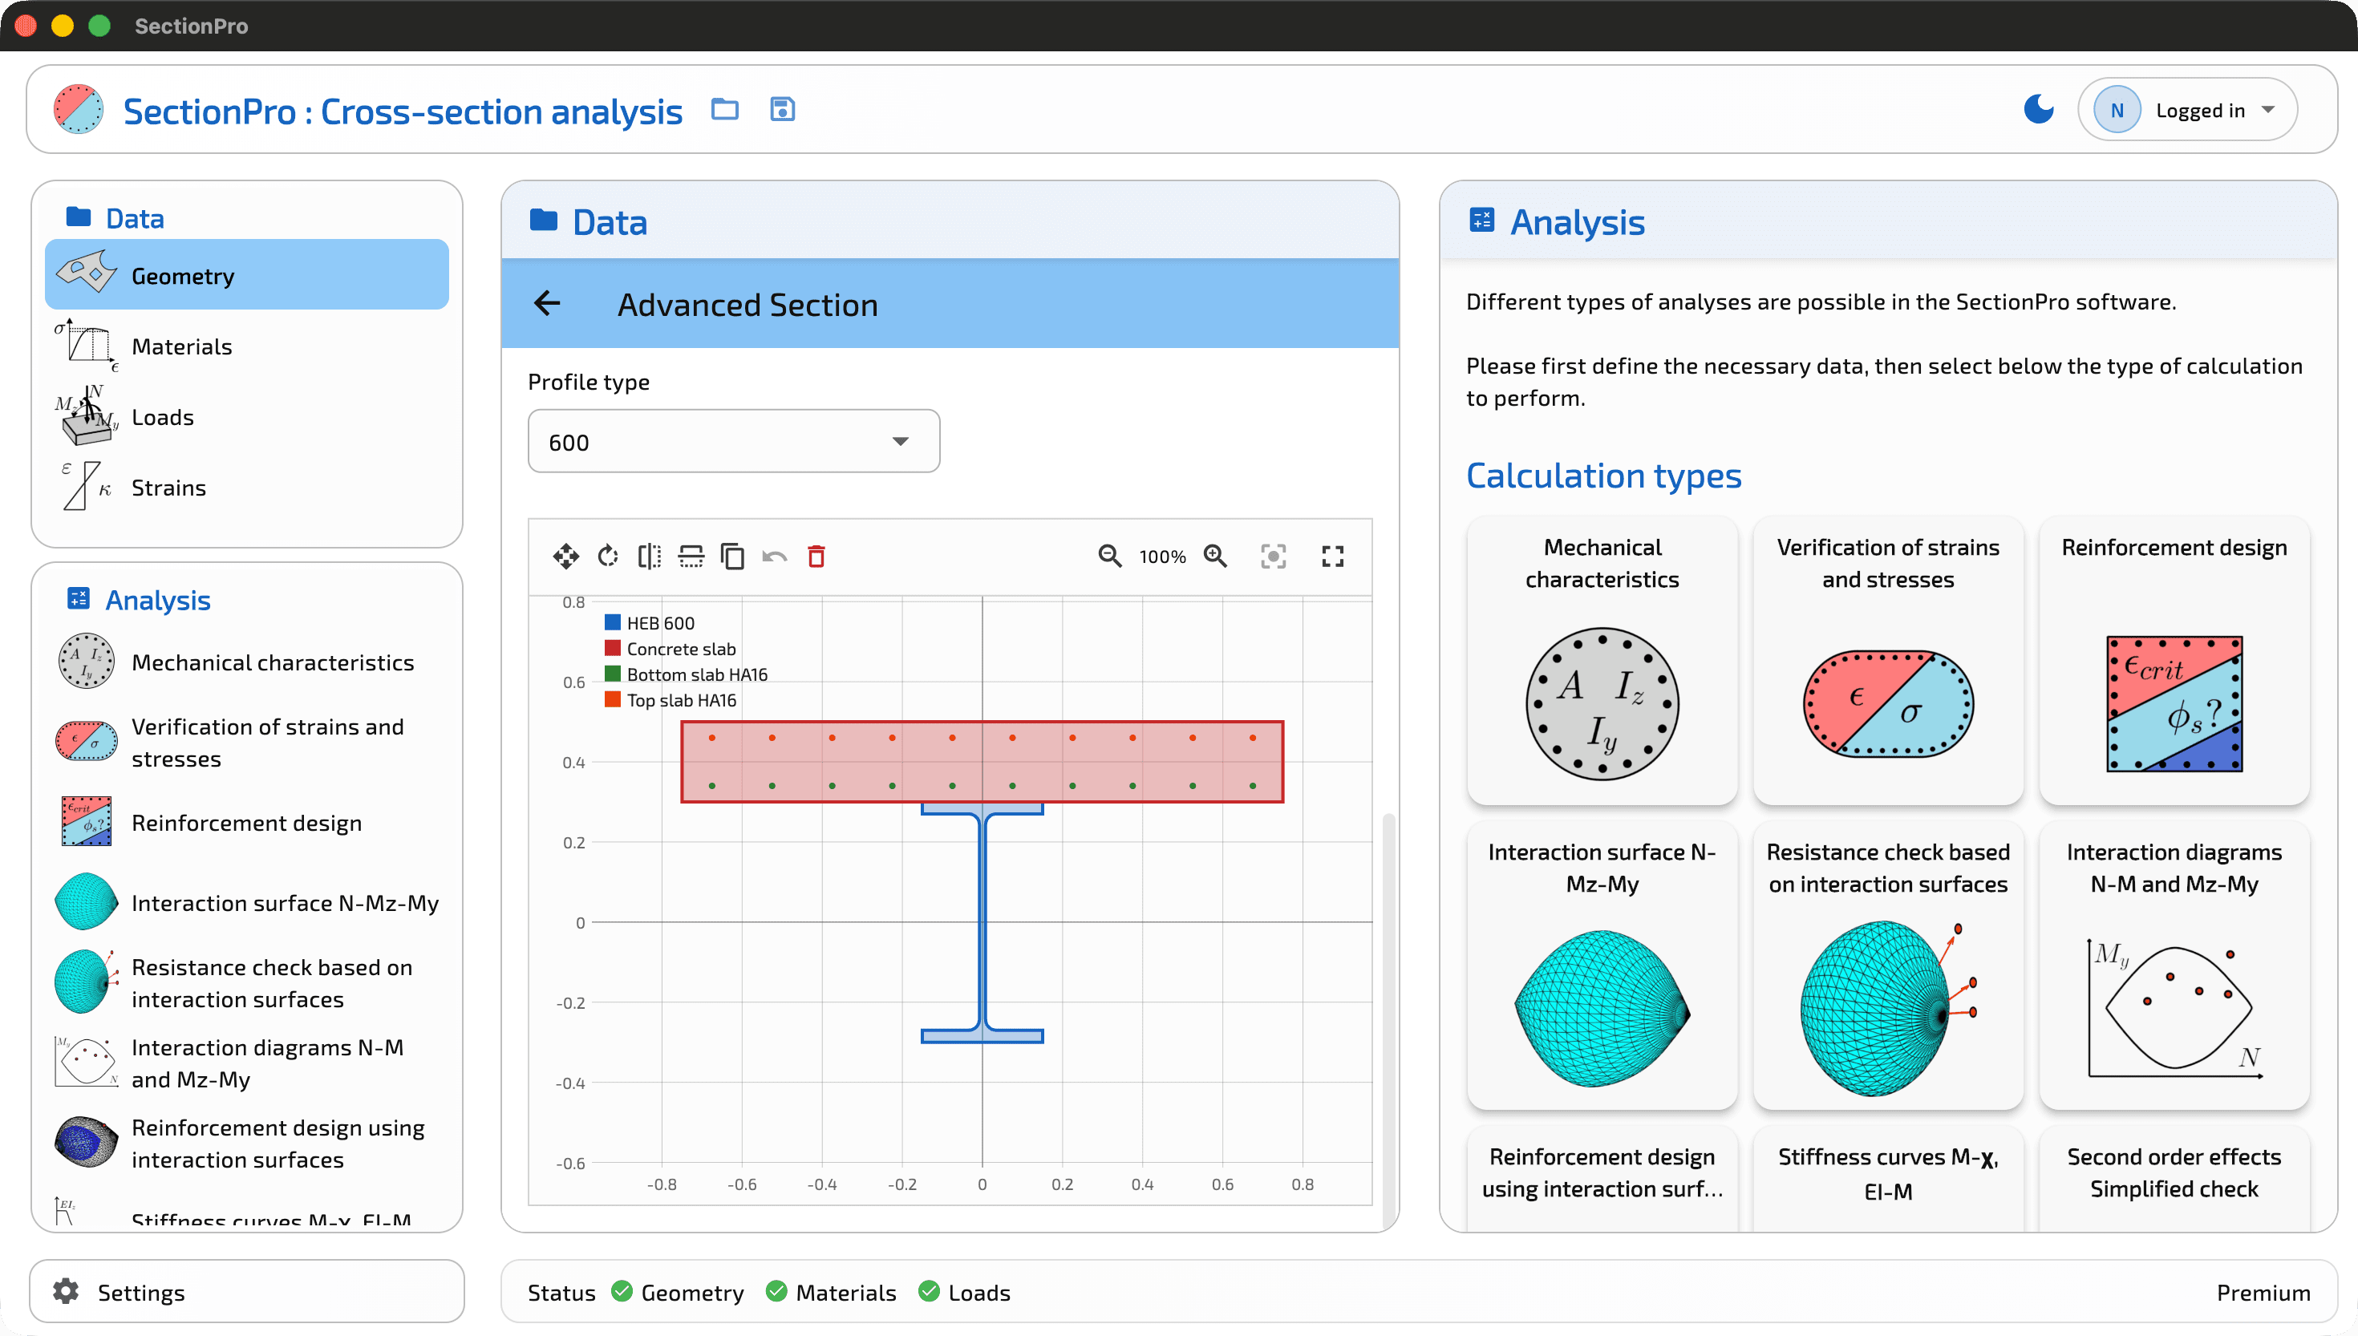This screenshot has width=2358, height=1336.
Task: Save the project with the disk icon
Action: 782,110
